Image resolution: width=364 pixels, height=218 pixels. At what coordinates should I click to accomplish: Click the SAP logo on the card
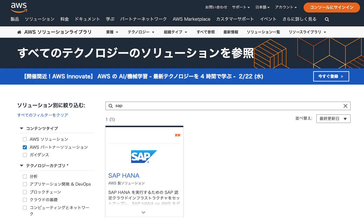pos(144,156)
